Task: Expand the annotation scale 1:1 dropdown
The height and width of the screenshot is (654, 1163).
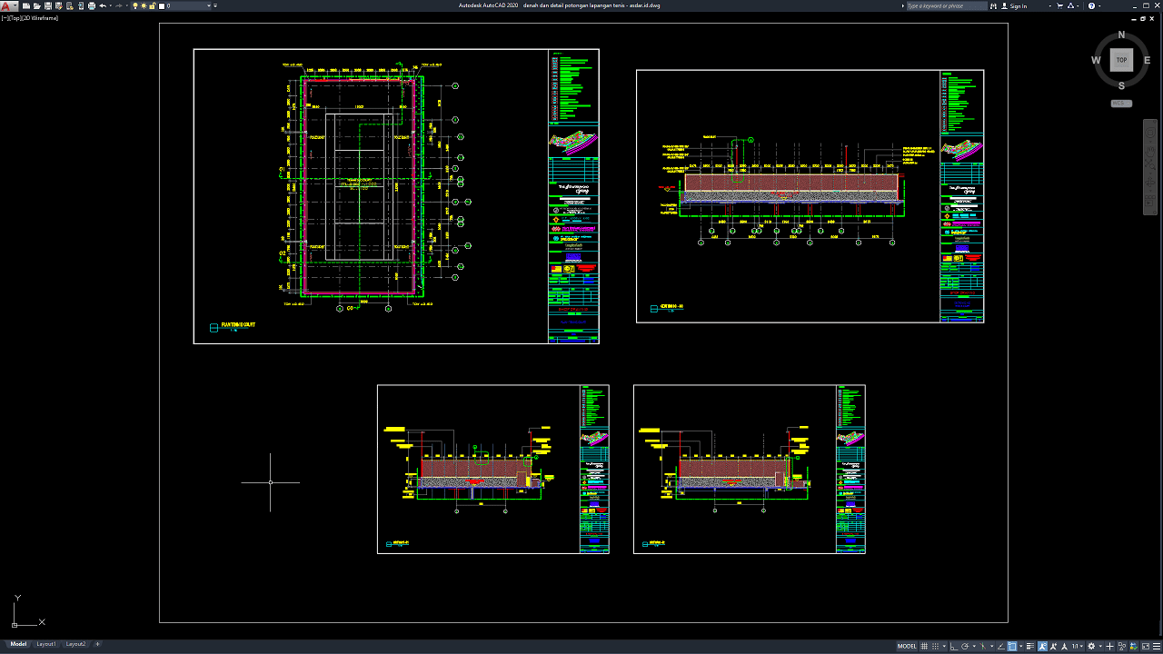Action: (1077, 646)
